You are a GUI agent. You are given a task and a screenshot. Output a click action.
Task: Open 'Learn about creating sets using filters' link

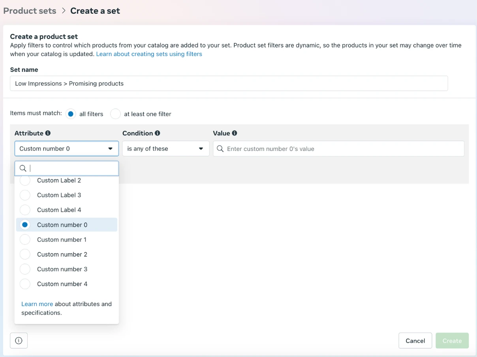(149, 54)
